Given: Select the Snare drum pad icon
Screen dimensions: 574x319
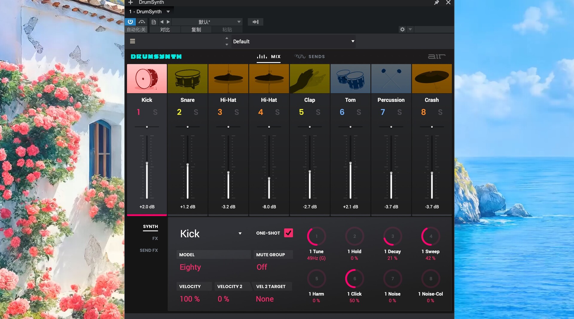Looking at the screenshot, I should pyautogui.click(x=187, y=78).
